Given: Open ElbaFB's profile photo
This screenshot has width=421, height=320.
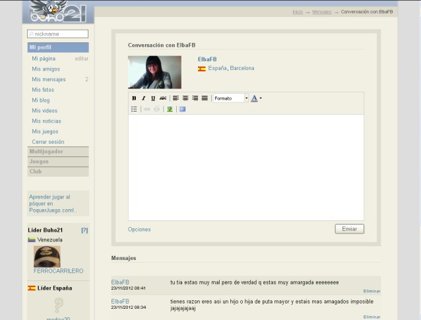Looking at the screenshot, I should pyautogui.click(x=154, y=73).
